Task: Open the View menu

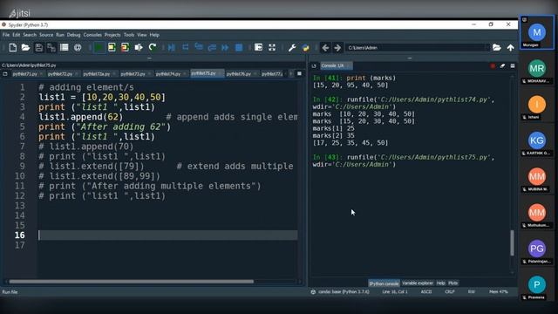Action: click(141, 35)
